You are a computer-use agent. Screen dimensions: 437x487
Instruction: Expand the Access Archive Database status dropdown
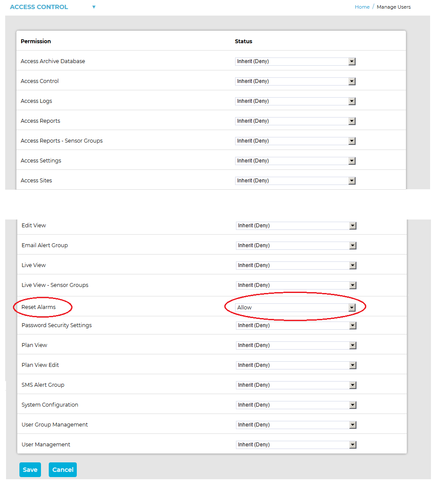coord(295,61)
